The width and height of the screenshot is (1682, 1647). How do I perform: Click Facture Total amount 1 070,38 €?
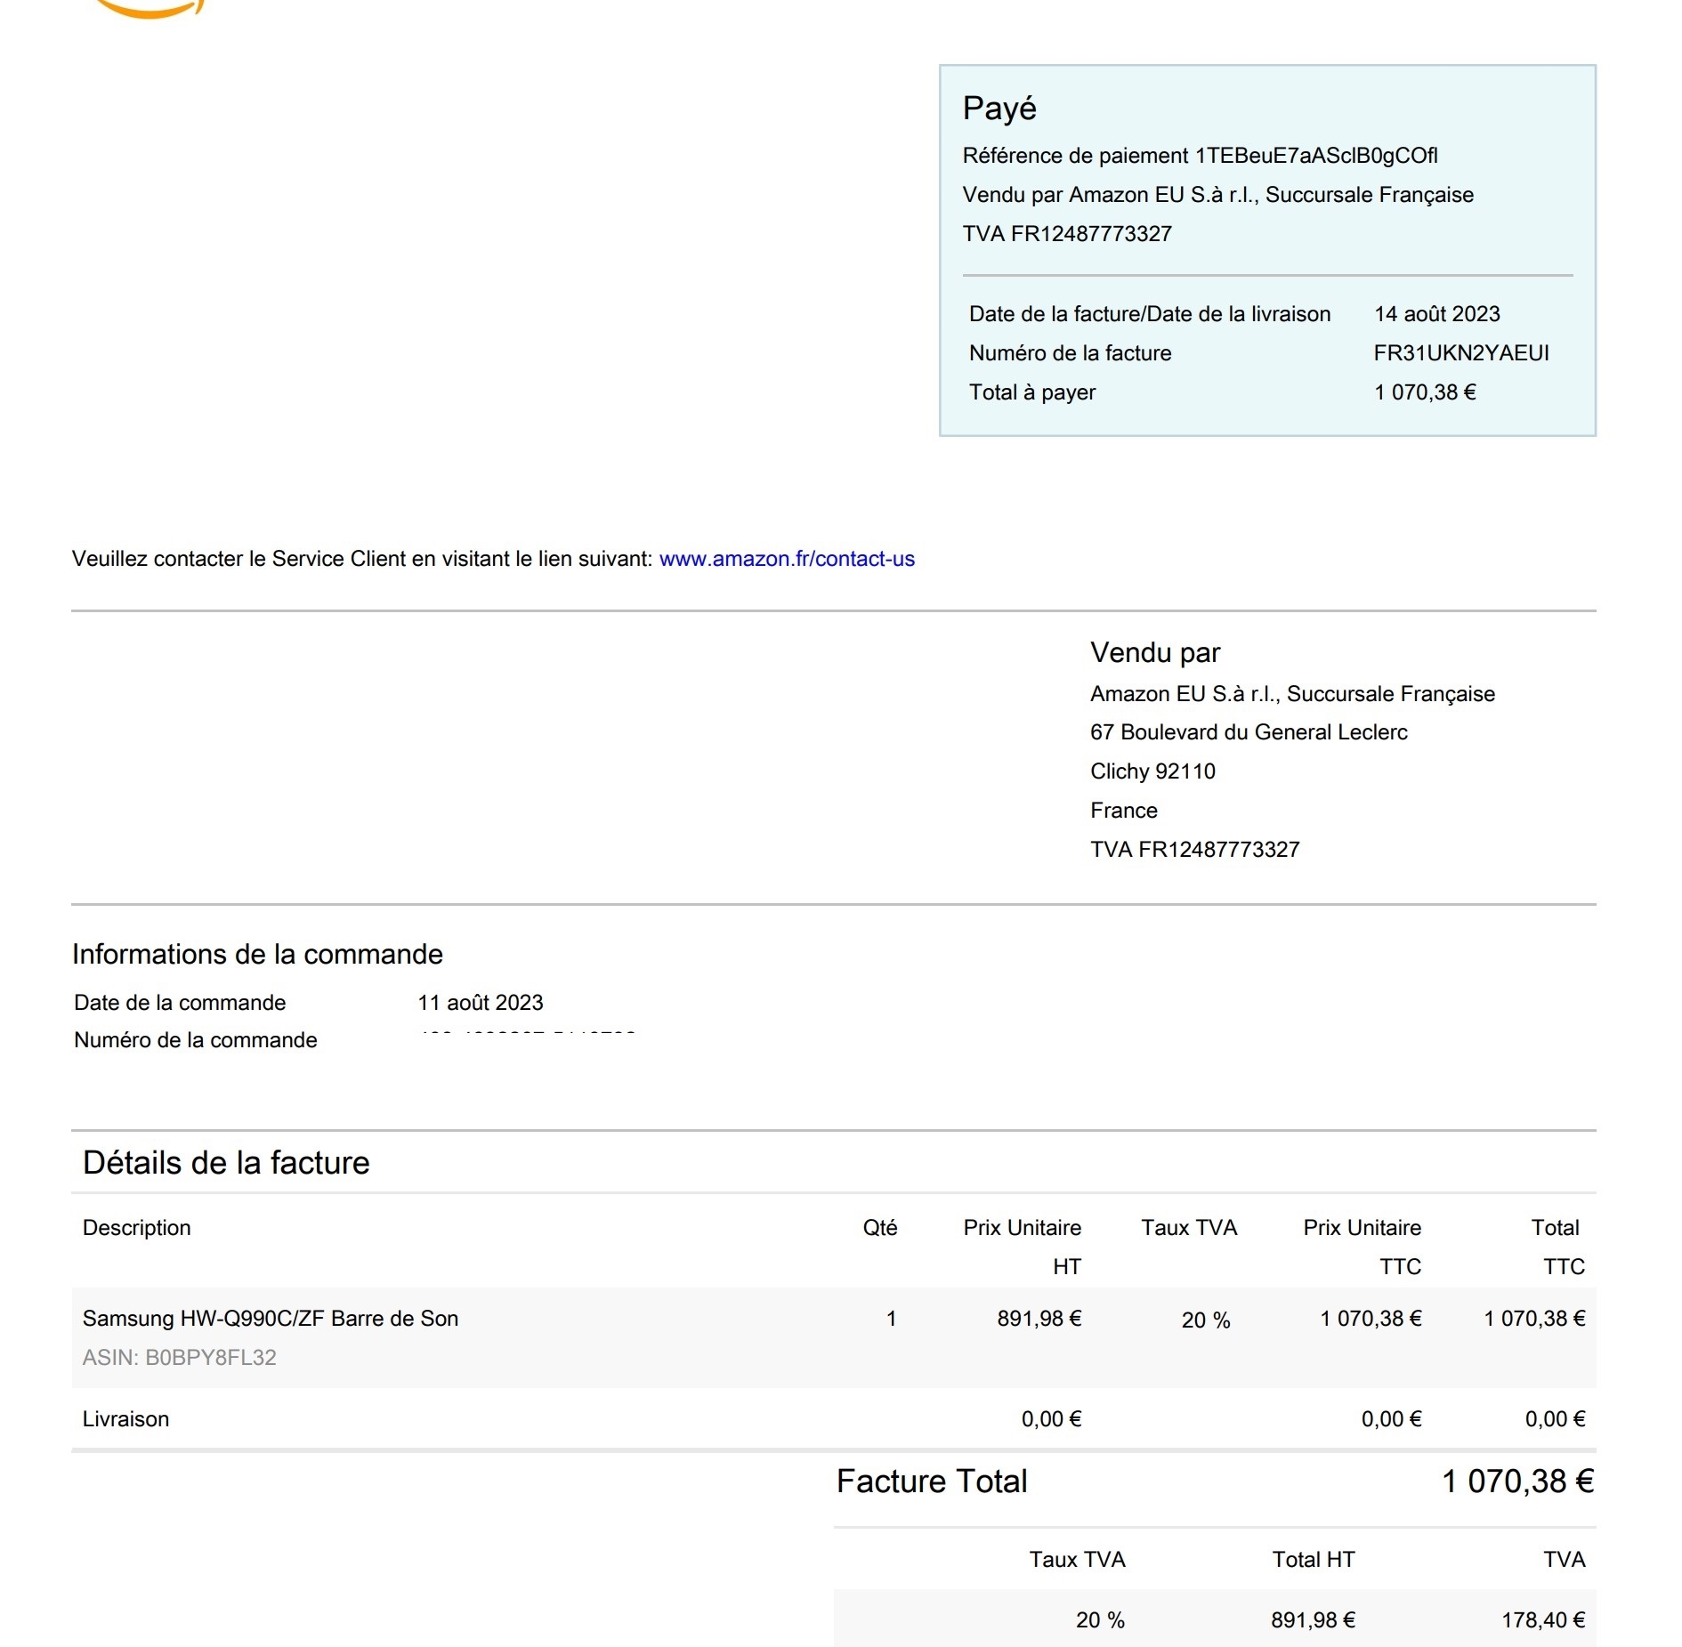tap(1518, 1481)
